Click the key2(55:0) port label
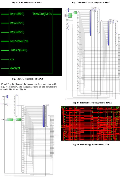120x178 pixels. [x=17, y=23]
